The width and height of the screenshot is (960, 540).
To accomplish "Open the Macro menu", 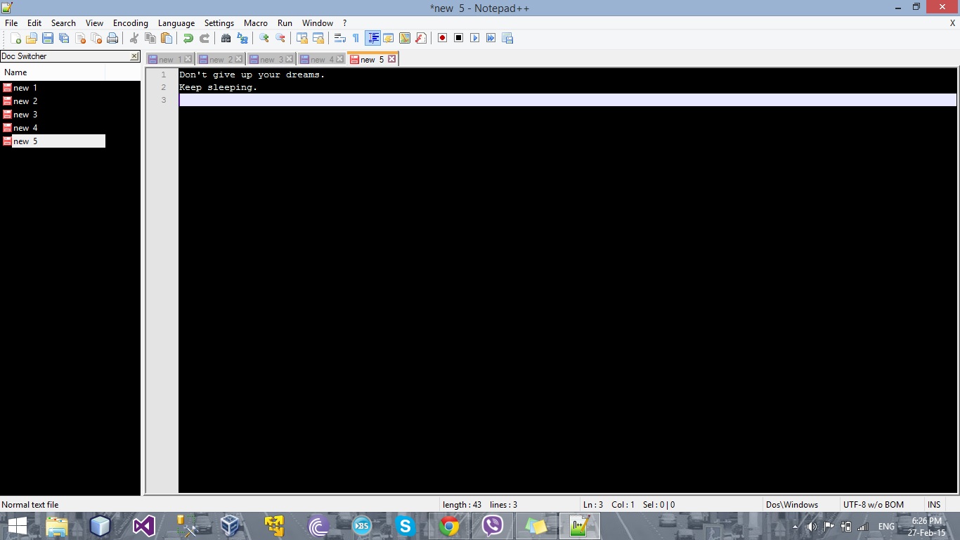I will [256, 23].
